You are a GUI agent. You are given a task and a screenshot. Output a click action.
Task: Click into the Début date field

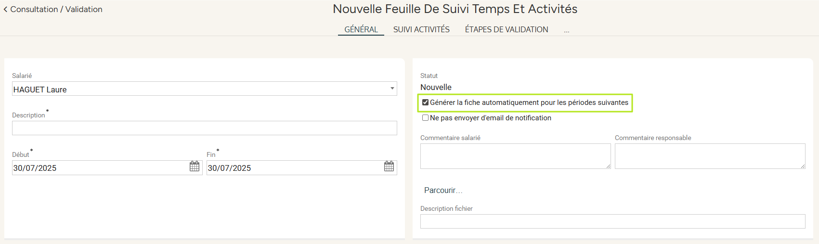coord(99,168)
